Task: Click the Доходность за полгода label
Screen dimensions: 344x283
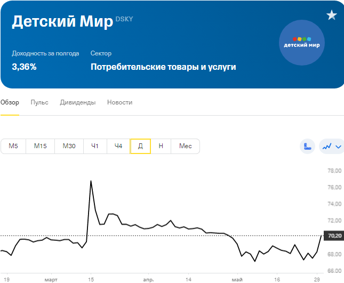Action: 45,53
